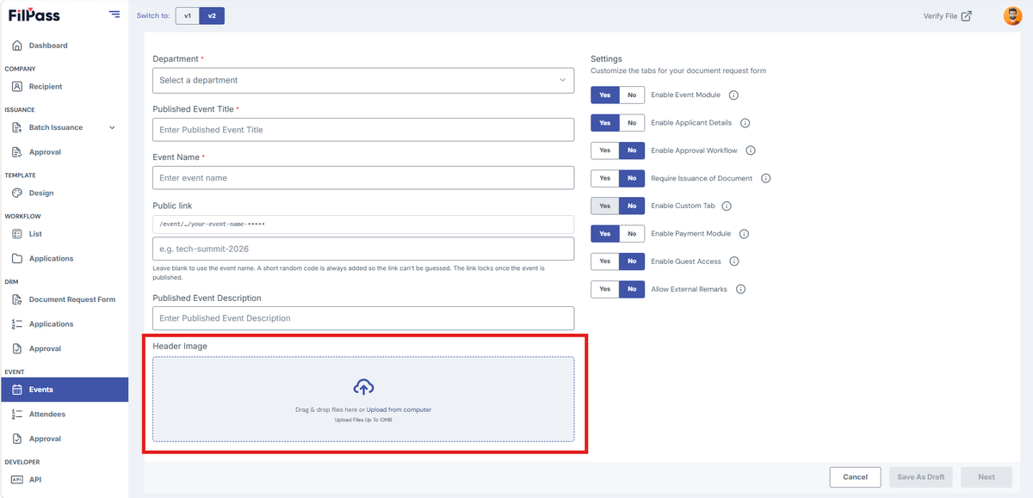Select the Events sidebar item

click(64, 390)
